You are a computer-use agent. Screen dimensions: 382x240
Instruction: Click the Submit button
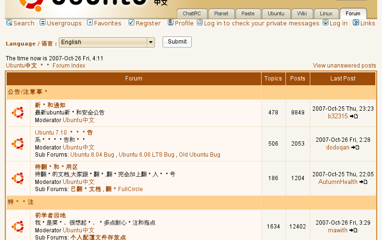(x=177, y=42)
